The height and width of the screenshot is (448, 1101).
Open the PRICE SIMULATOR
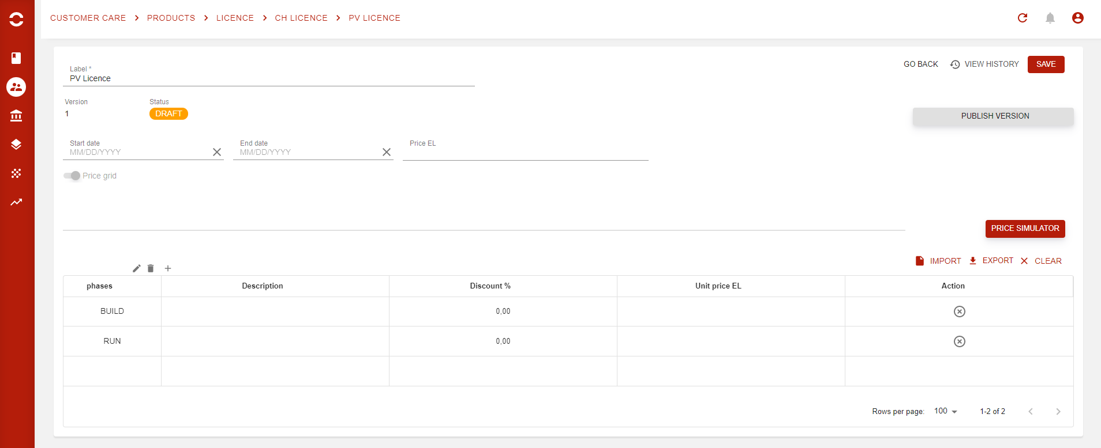coord(1025,229)
